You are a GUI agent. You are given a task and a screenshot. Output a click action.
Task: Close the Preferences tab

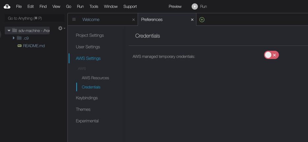point(192,20)
